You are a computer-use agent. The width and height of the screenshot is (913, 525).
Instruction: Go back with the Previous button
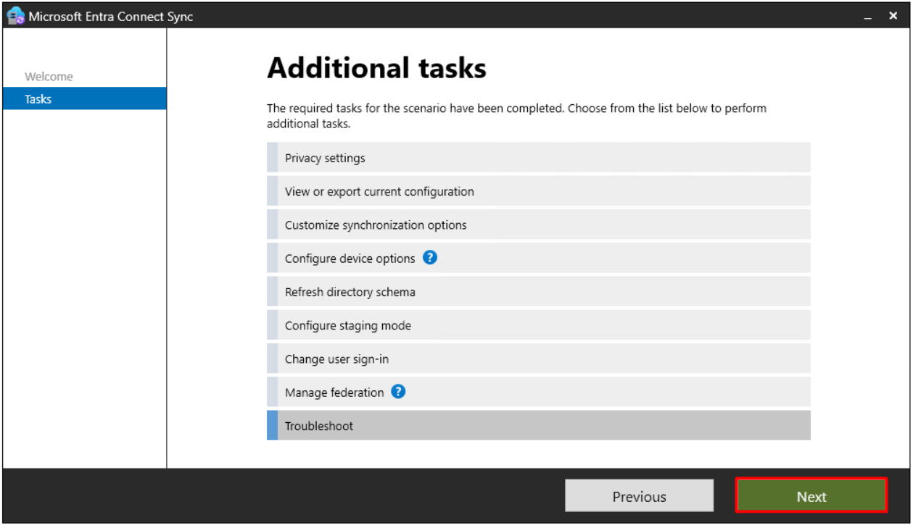tap(639, 496)
